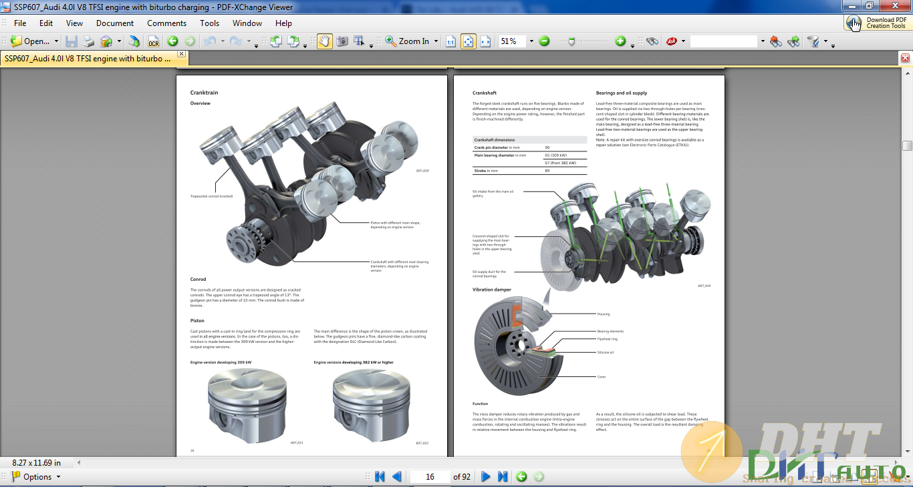Click the funnel search options icon
This screenshot has height=487, width=913.
tap(813, 41)
